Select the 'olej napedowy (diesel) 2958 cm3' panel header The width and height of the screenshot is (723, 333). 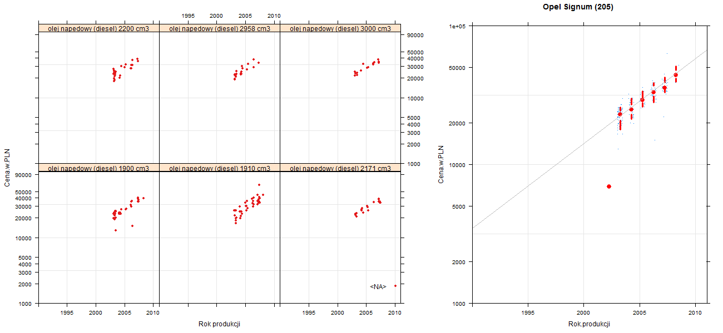click(x=220, y=28)
